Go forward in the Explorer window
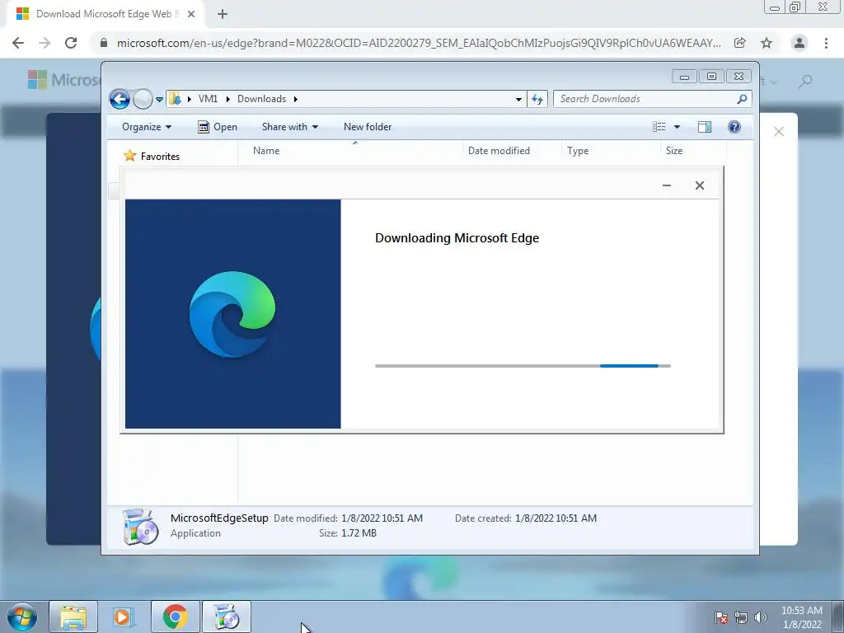 (143, 99)
